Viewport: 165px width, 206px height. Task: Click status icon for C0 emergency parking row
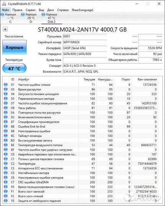5,154
